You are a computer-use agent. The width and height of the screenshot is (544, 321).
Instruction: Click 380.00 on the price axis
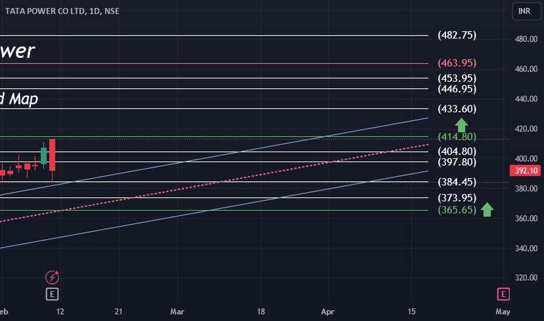[x=526, y=189]
